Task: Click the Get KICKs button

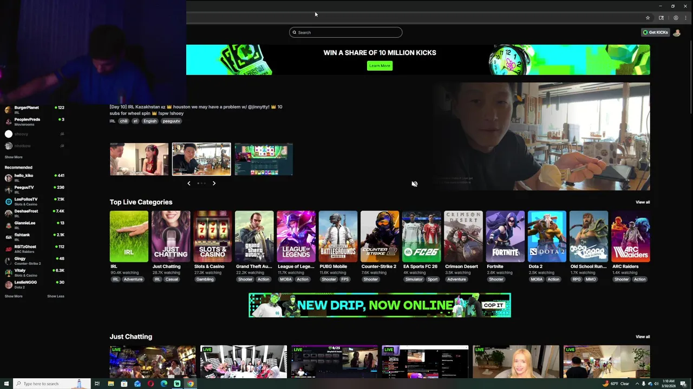Action: tap(656, 32)
